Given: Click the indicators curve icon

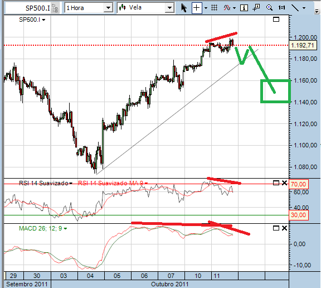Looking at the screenshot, I should click(x=227, y=8).
